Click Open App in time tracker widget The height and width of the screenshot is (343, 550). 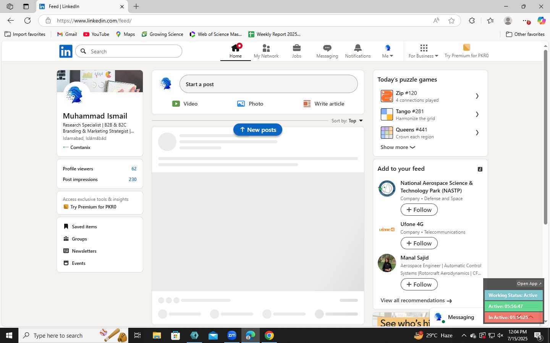529,284
